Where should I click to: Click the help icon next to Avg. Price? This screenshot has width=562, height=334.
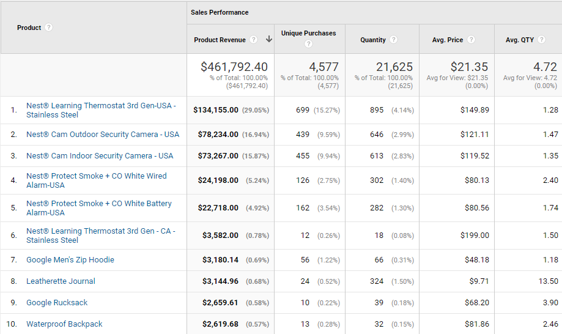coord(471,40)
